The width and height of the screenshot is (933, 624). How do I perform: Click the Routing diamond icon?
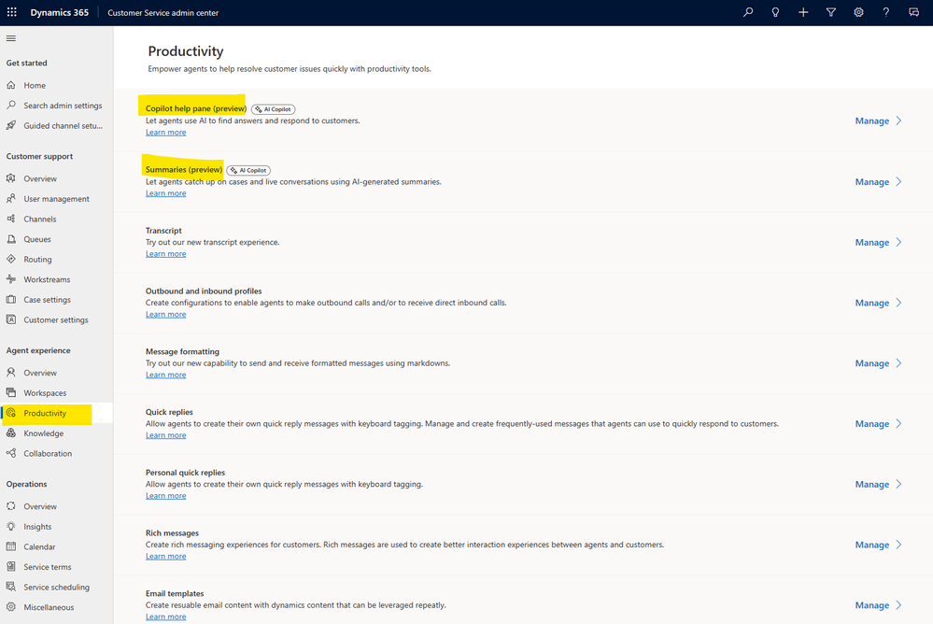coord(10,259)
